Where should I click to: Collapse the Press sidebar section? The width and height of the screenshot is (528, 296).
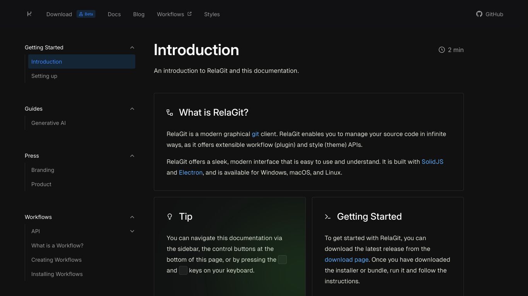click(132, 156)
